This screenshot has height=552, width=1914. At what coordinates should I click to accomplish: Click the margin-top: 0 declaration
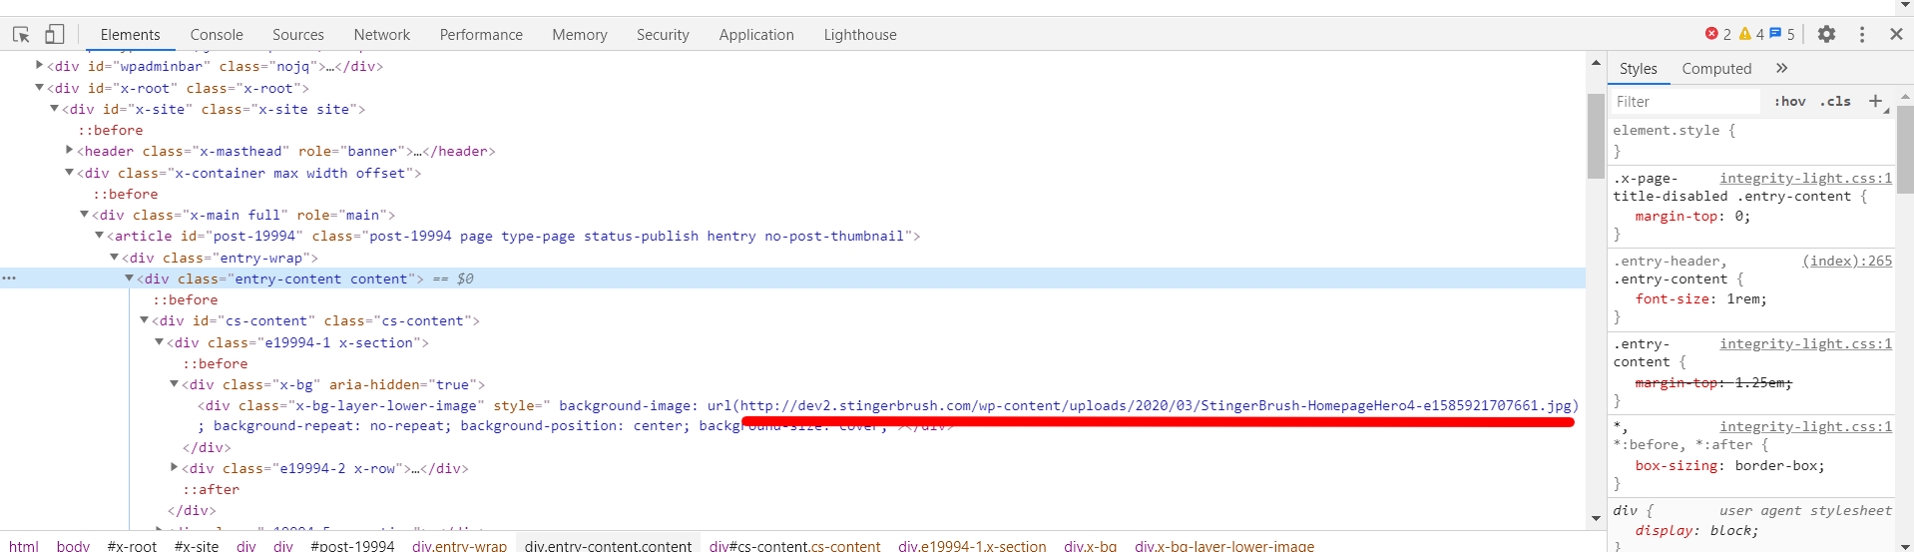point(1692,216)
